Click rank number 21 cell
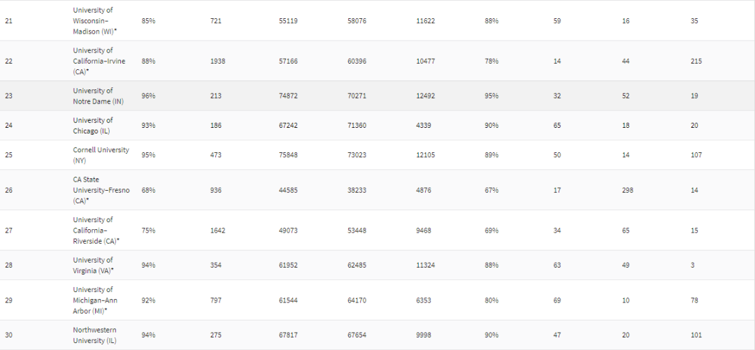The height and width of the screenshot is (350, 755). 8,21
